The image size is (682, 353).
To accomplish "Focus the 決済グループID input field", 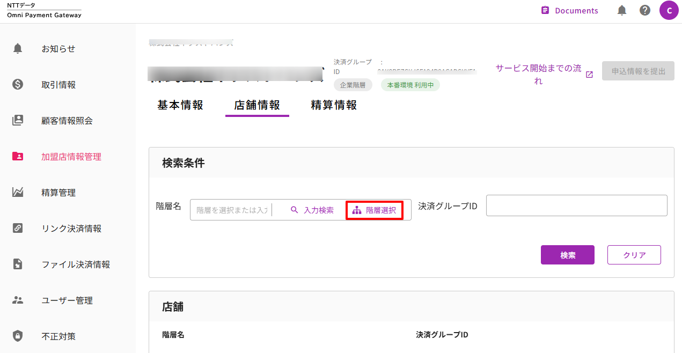I will coord(577,205).
